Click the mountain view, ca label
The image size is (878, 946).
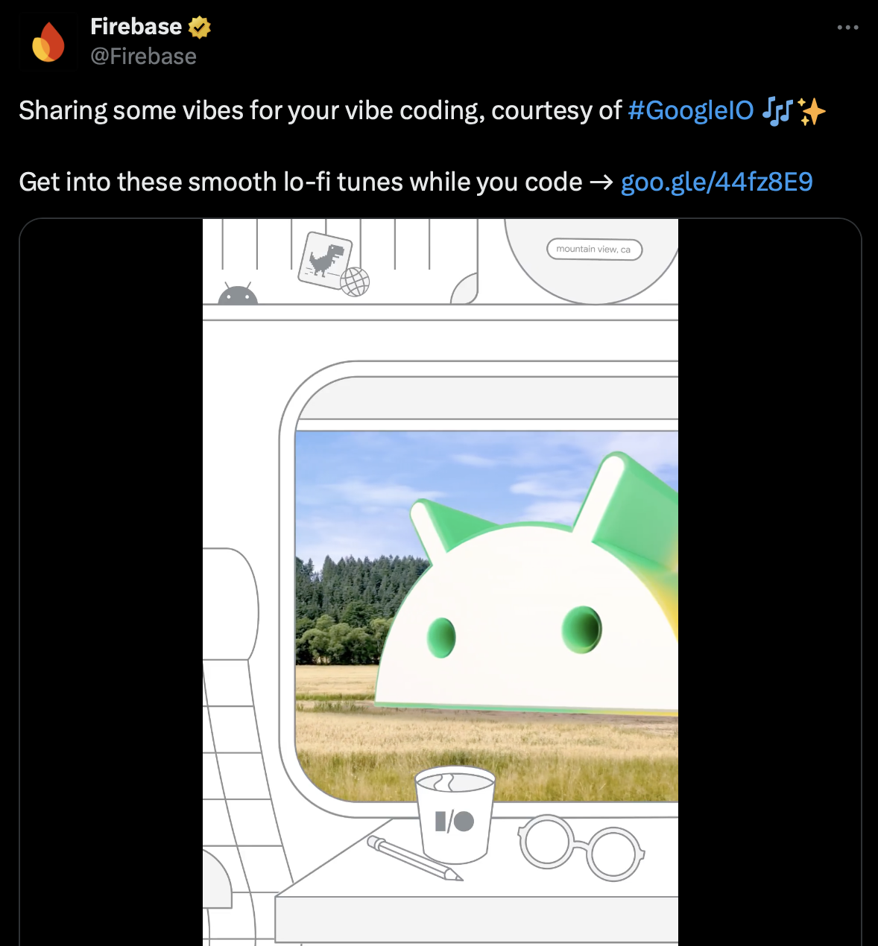pos(594,249)
